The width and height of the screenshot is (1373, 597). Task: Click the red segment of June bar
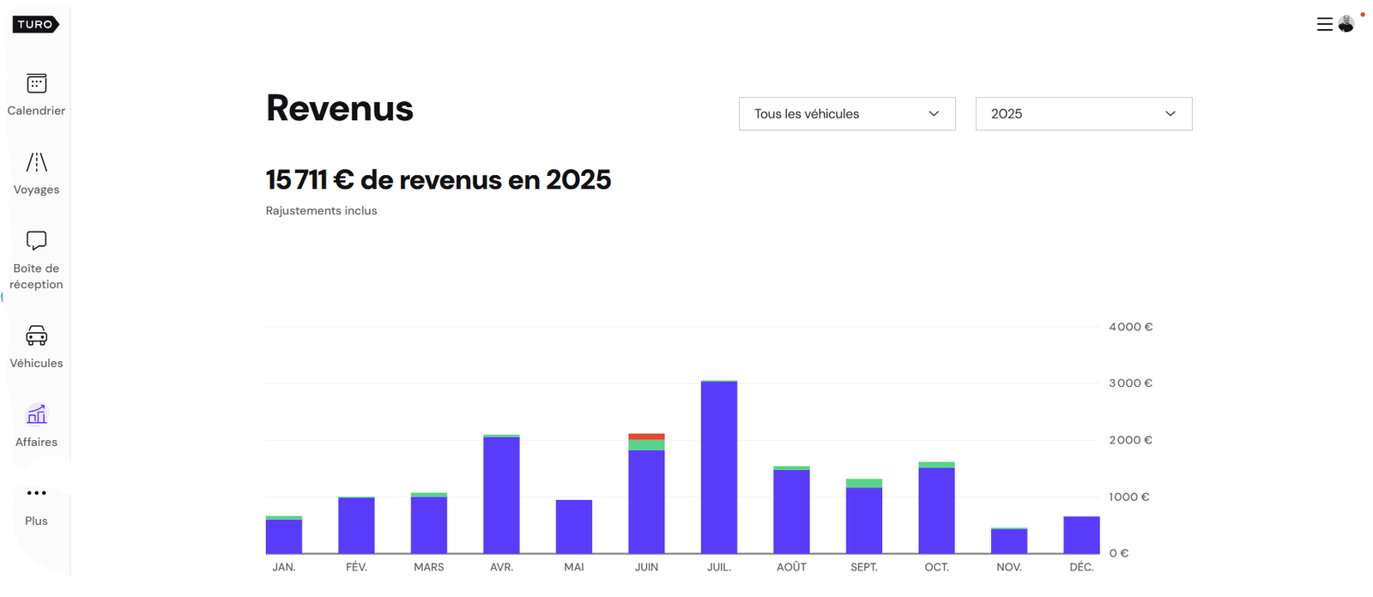pyautogui.click(x=646, y=437)
